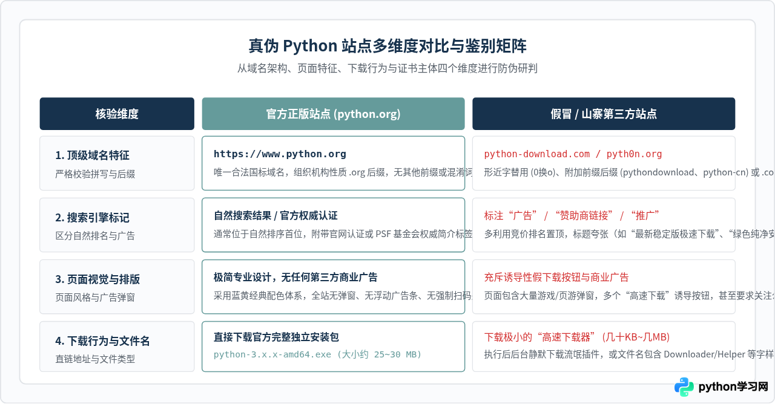Click the heading 极简专业设计,无任何第三方商业广告
The height and width of the screenshot is (404, 775).
click(x=295, y=277)
